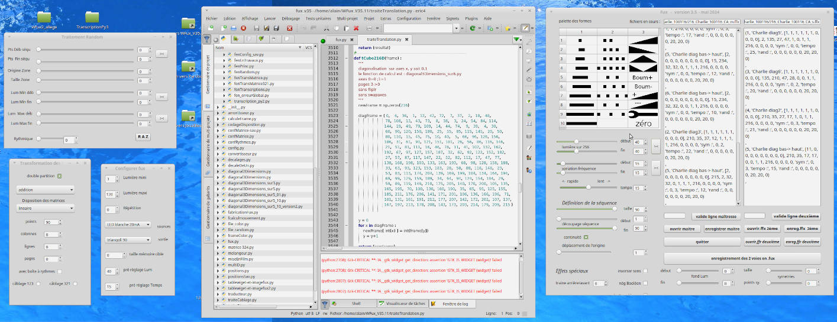Click the red X Delete icon in toolbar
This screenshot has width=837, height=322.
click(x=356, y=28)
